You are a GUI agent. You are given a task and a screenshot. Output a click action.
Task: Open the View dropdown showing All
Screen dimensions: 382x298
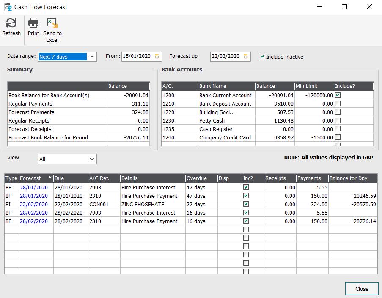tap(92, 159)
